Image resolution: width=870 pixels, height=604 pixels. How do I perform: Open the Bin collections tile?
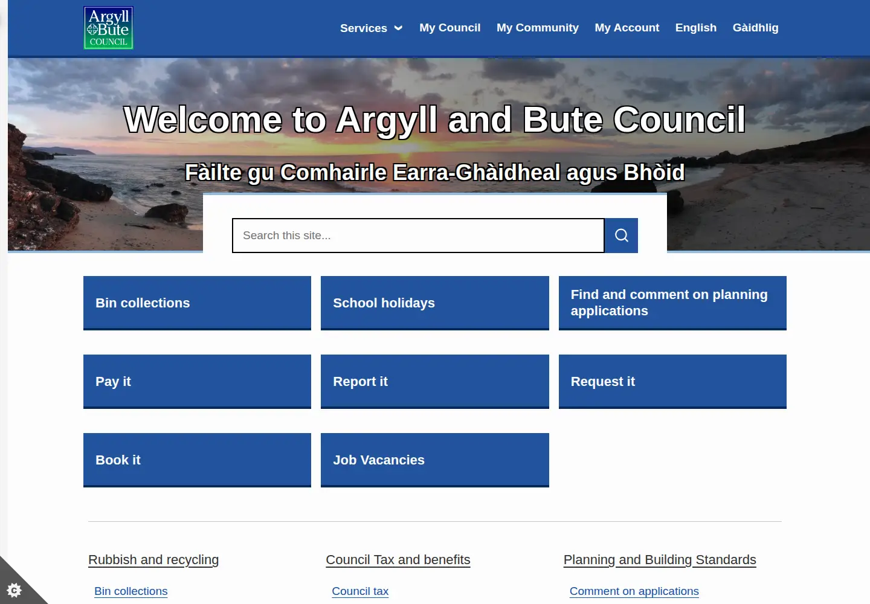197,303
